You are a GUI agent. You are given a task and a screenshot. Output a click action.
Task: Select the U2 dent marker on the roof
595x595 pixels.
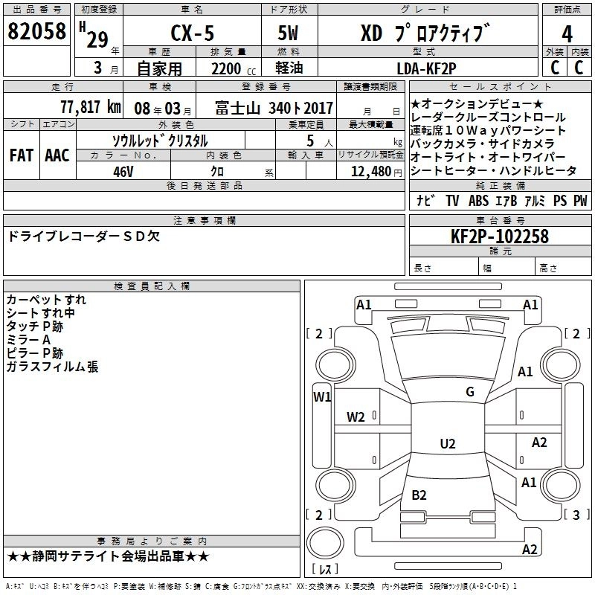coord(447,444)
